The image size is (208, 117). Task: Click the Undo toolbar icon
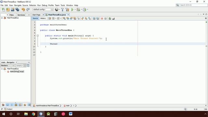[23, 9]
